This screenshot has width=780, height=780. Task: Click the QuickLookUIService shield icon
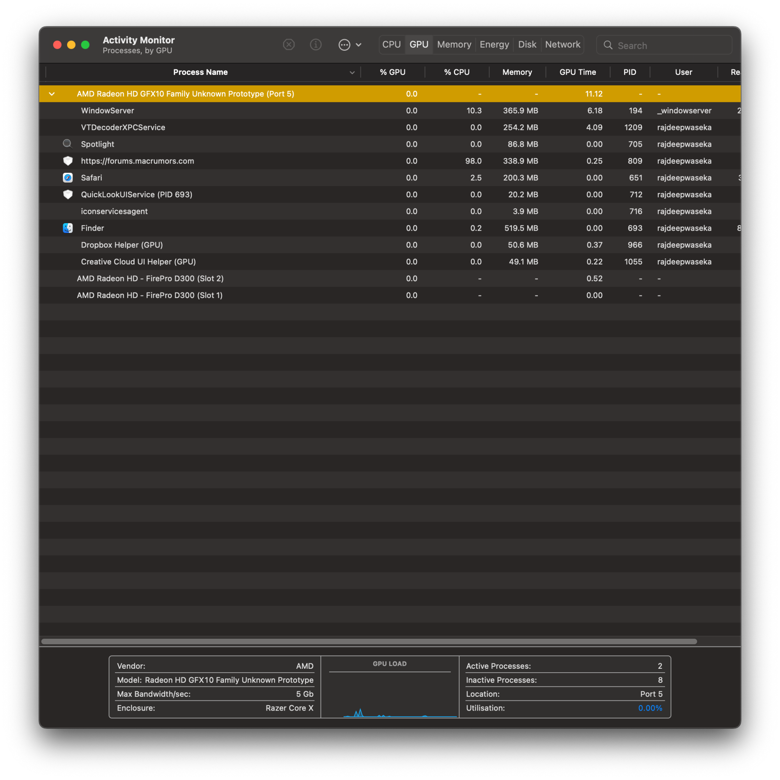(x=67, y=194)
